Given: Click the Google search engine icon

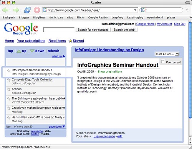Looking at the screenshot, I should [143, 10].
